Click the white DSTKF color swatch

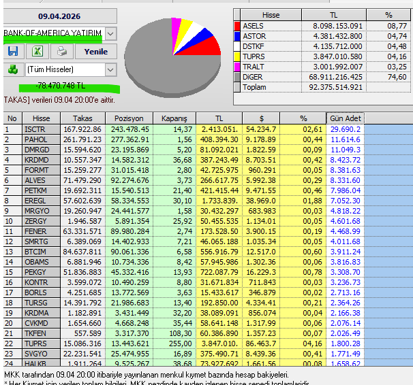pyautogui.click(x=237, y=46)
